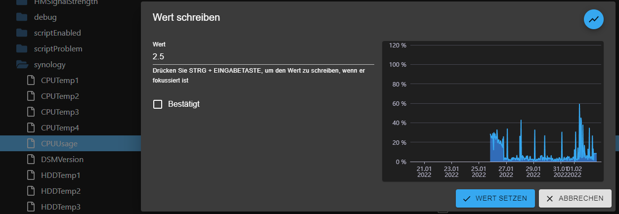Image resolution: width=619 pixels, height=214 pixels.
Task: Cancel the dialog with Abbrechen
Action: [575, 198]
